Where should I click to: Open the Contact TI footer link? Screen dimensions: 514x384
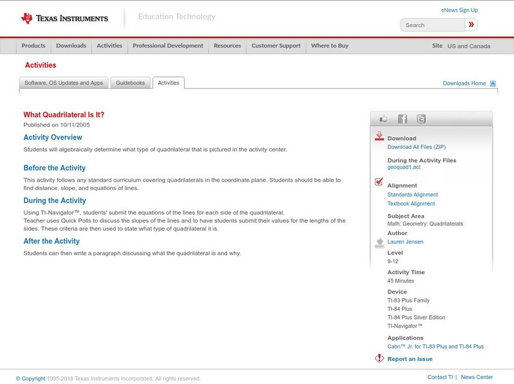440,377
